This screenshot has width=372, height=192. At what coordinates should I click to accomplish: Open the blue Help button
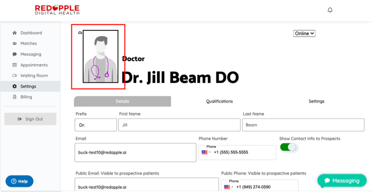(20, 181)
